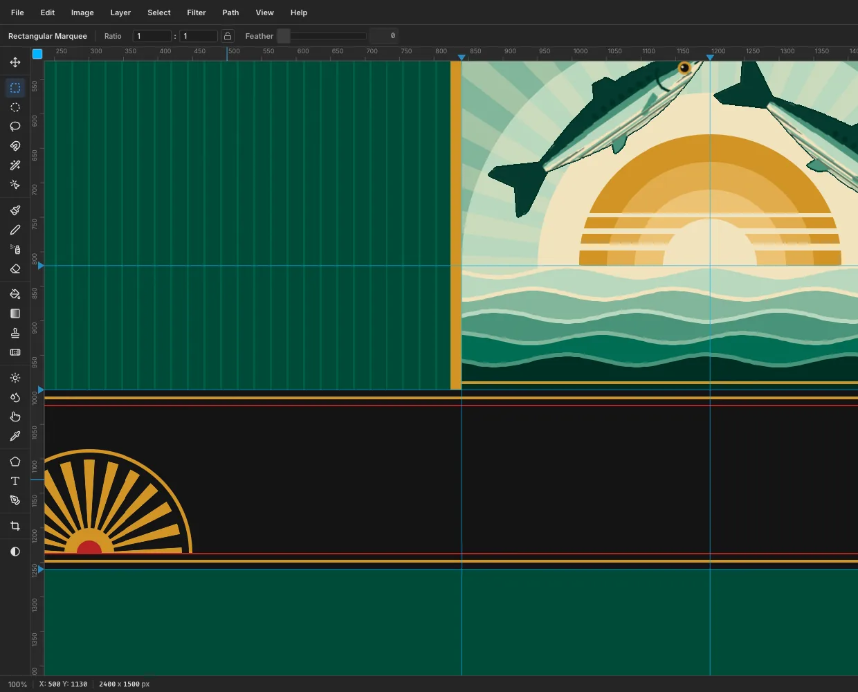Open the Image menu
This screenshot has height=692, width=858.
[x=82, y=12]
